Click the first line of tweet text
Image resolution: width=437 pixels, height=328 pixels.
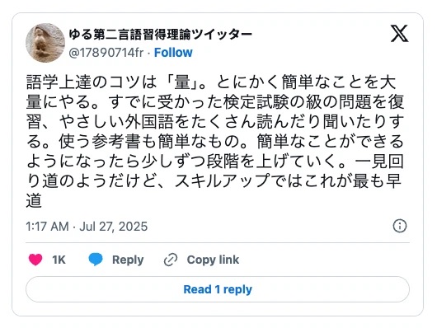click(x=211, y=82)
